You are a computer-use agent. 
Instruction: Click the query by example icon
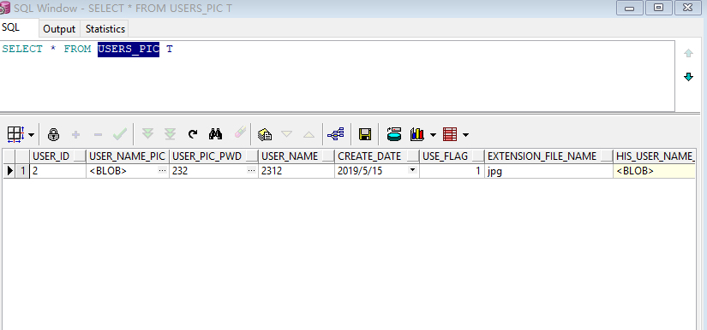[x=265, y=134]
